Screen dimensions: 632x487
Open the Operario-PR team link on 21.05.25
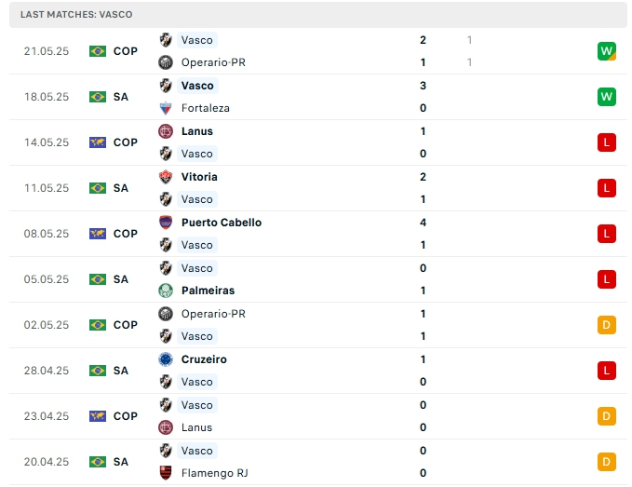(213, 62)
